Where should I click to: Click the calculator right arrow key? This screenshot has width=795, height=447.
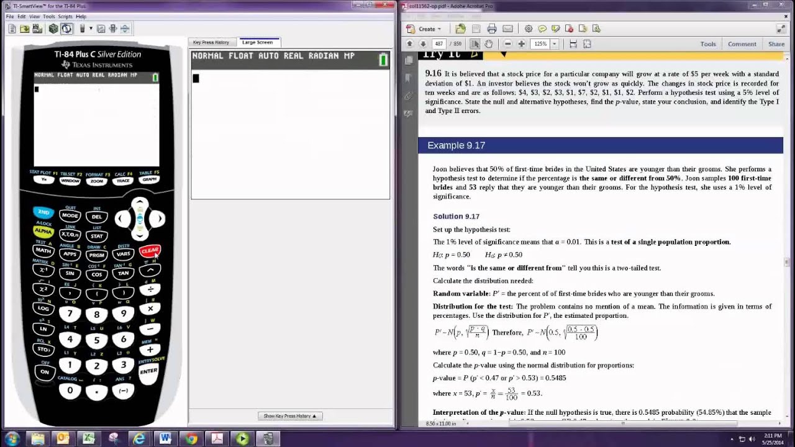pyautogui.click(x=158, y=219)
